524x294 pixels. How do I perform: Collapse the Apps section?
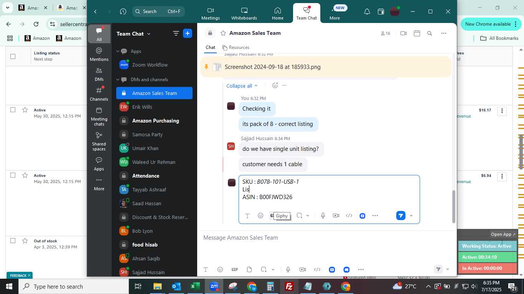pos(118,51)
